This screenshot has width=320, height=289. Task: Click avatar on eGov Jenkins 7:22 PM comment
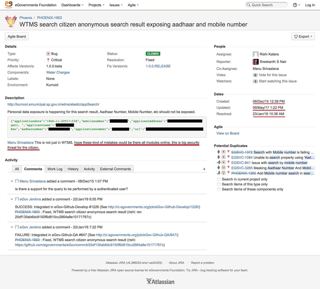[x=17, y=227]
